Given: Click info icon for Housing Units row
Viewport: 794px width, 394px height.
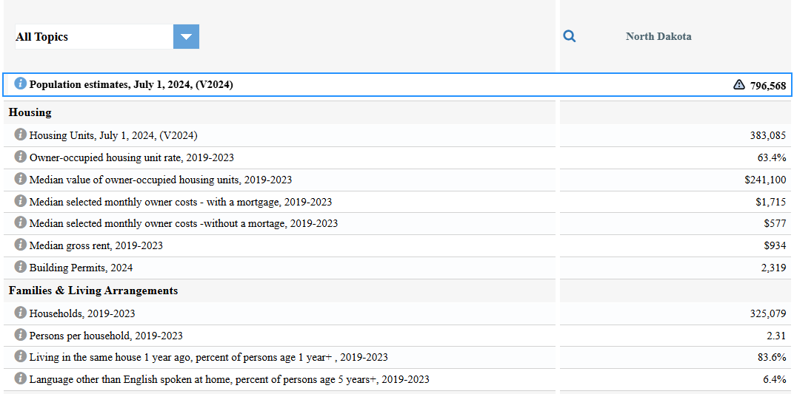Looking at the screenshot, I should tap(21, 135).
